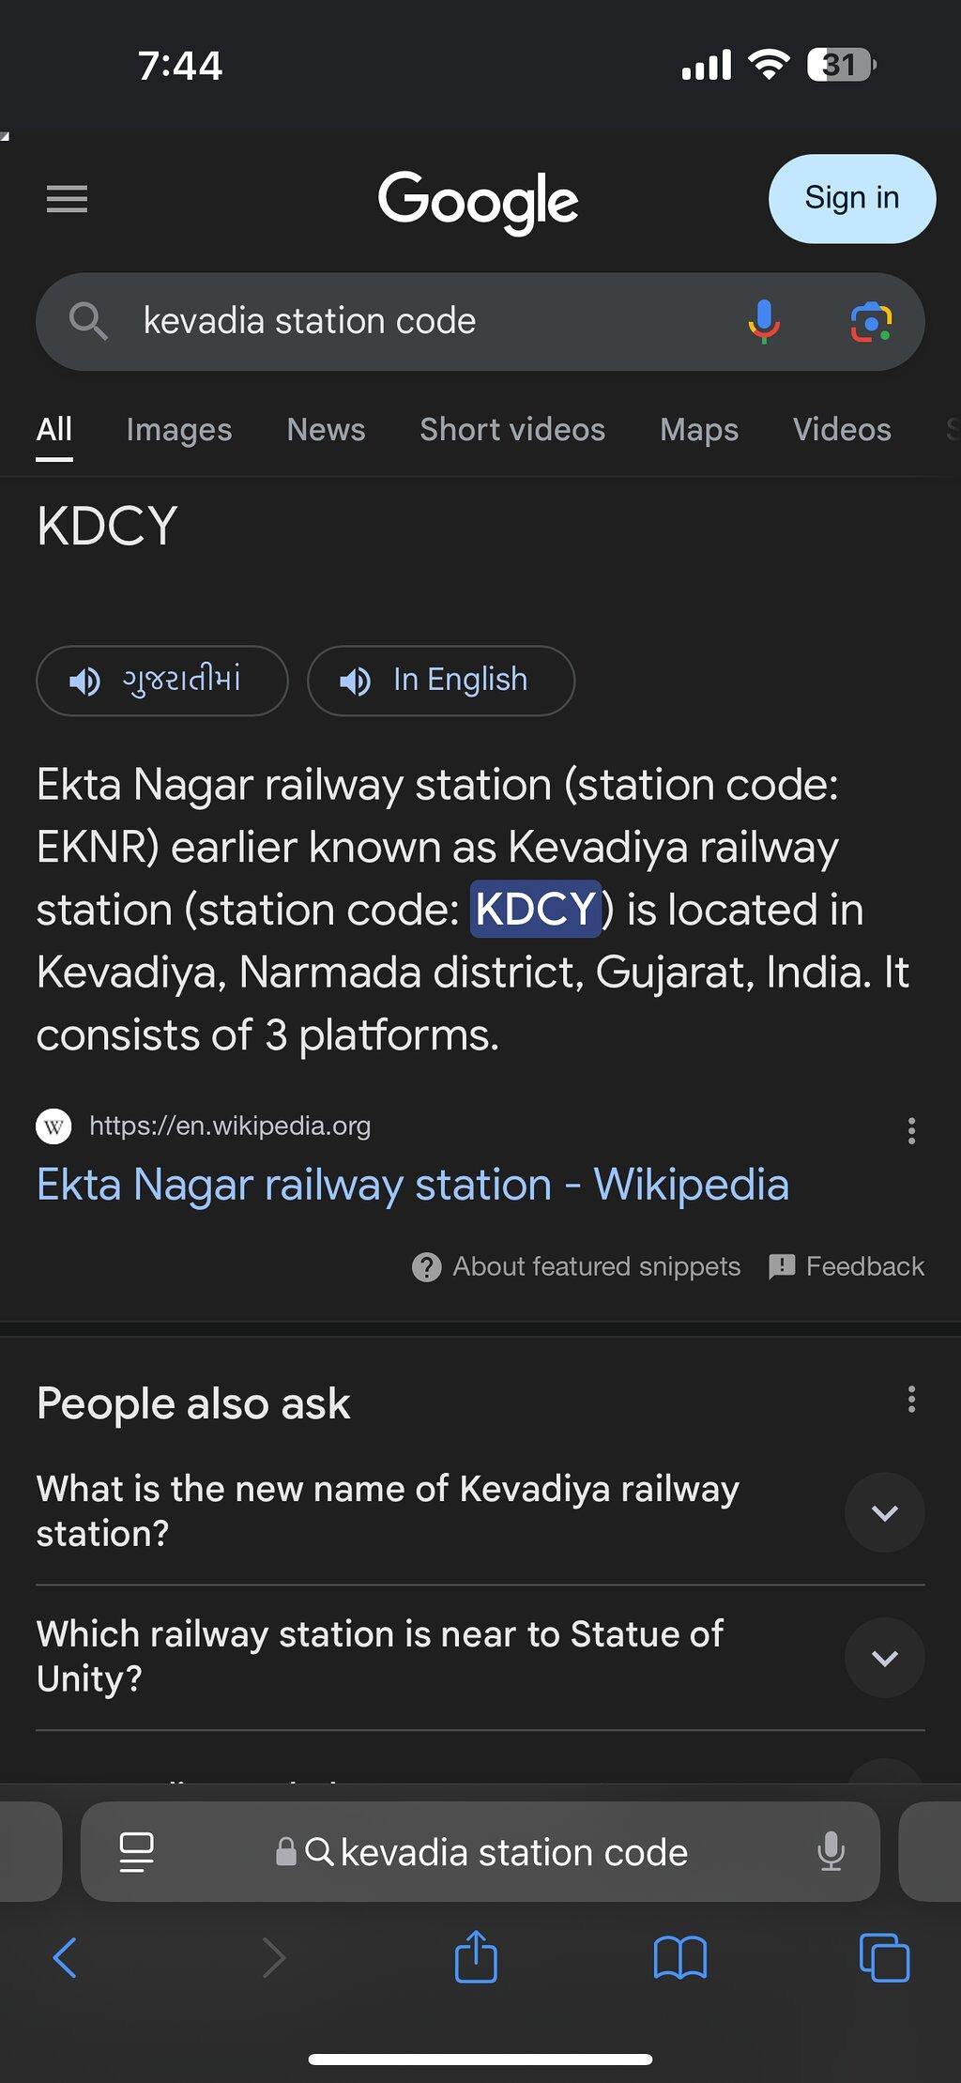Open Google Lens camera search
The width and height of the screenshot is (961, 2083).
871,322
